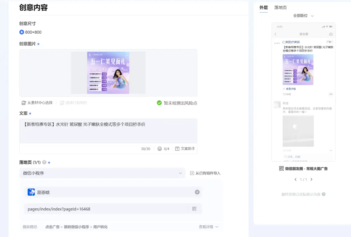
Task: Launch the 文案助手 copy assistant
Action: (185, 148)
